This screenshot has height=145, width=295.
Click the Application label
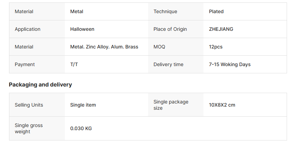pos(27,29)
